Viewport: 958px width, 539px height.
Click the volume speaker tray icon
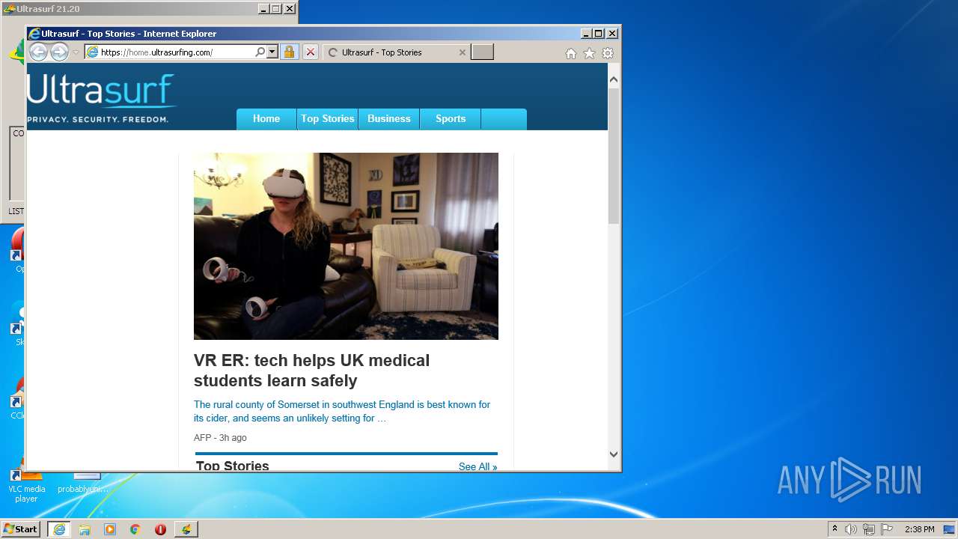tap(851, 529)
